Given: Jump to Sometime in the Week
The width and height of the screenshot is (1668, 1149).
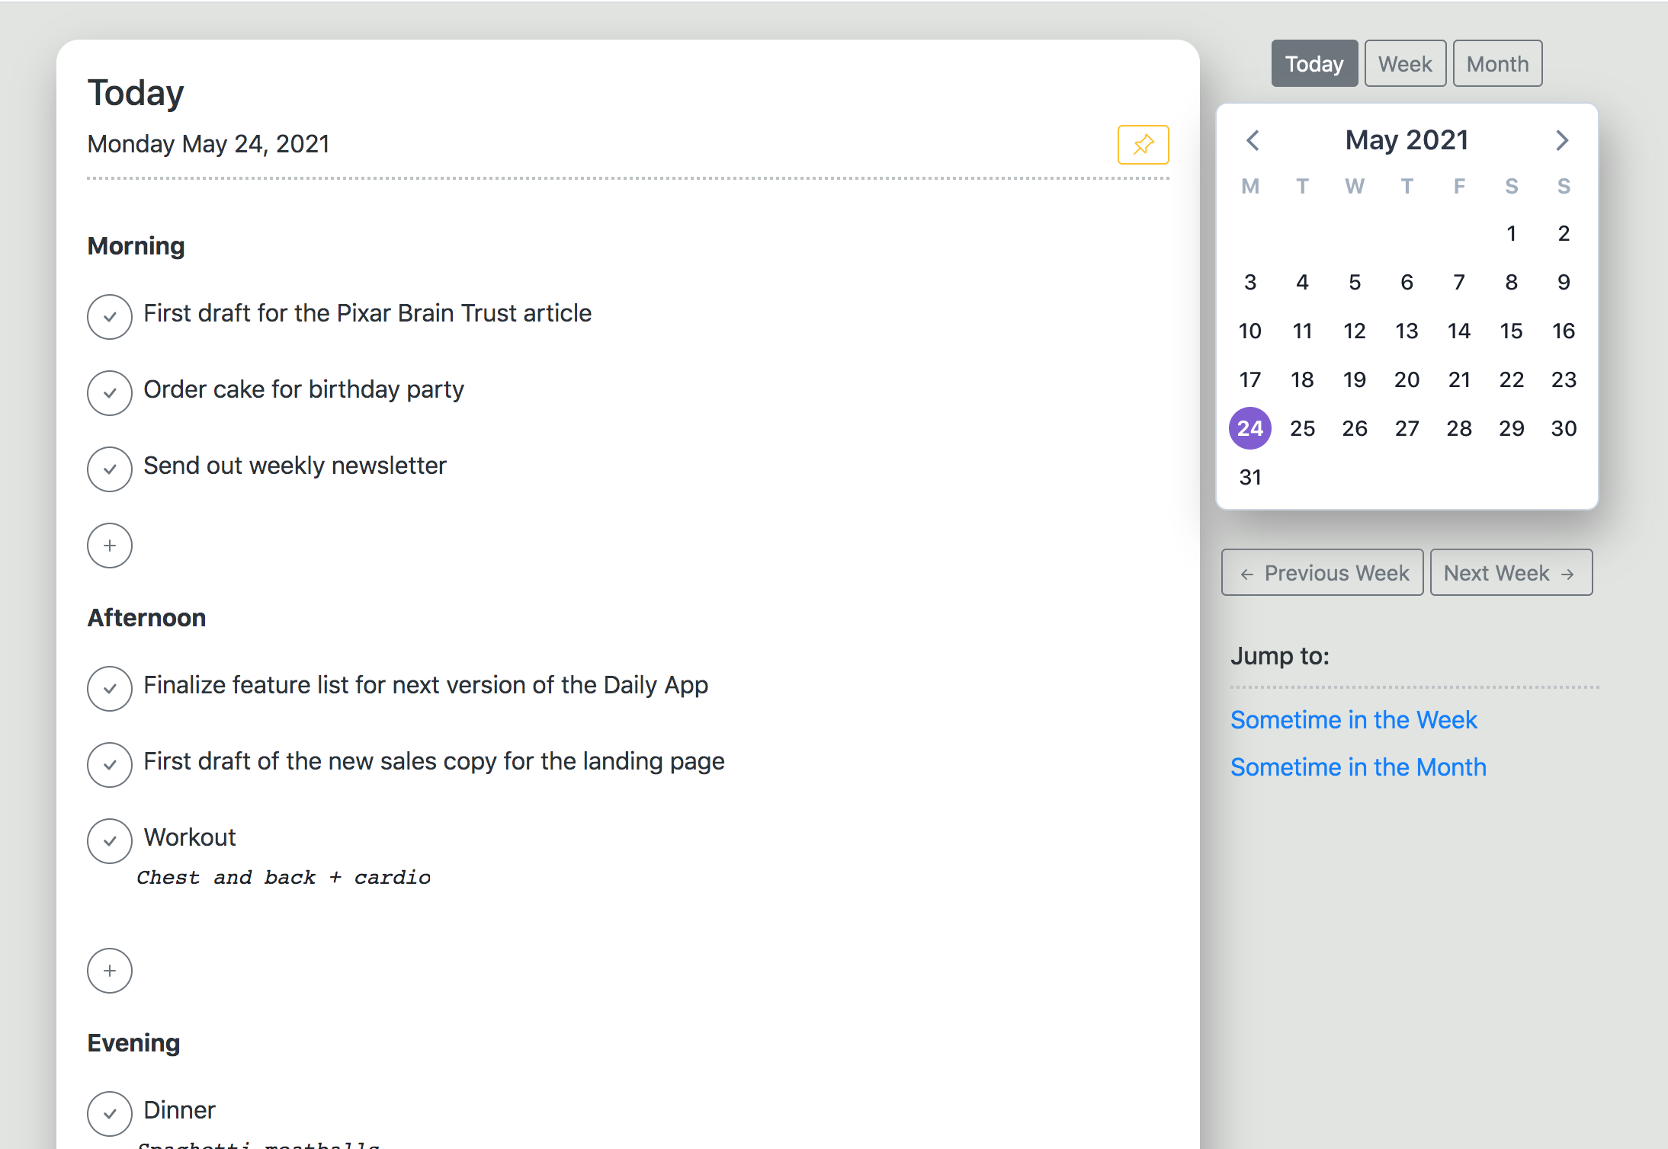Looking at the screenshot, I should 1353,720.
